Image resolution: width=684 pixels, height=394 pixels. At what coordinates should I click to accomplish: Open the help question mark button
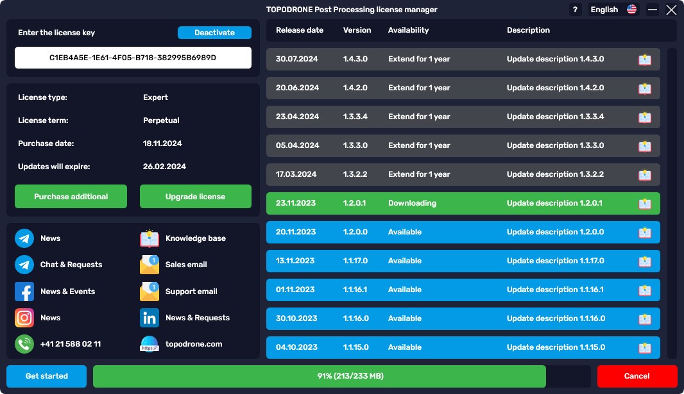[x=575, y=10]
